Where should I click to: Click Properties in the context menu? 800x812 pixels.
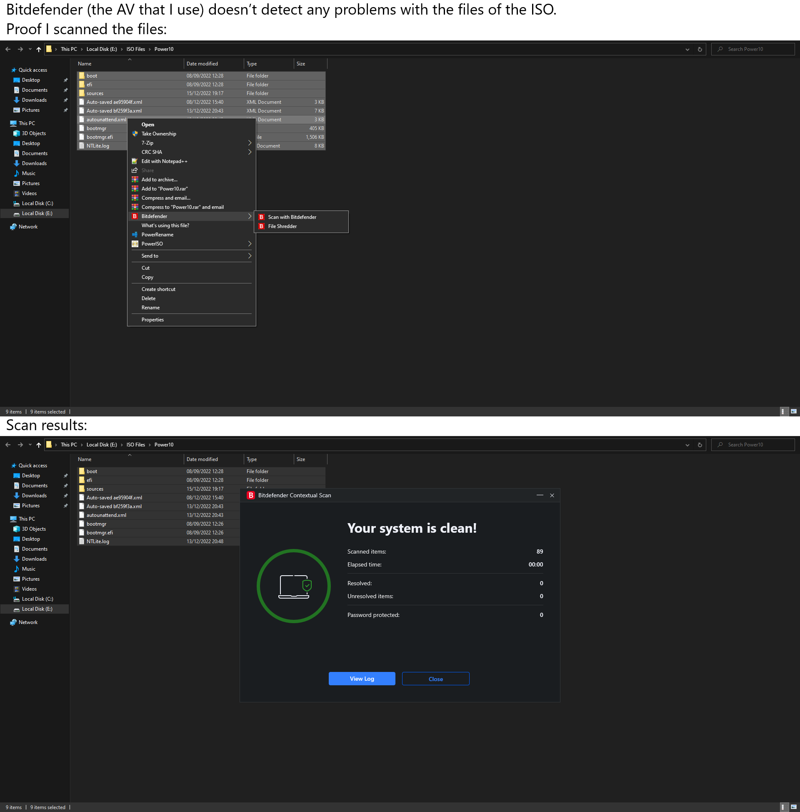point(152,320)
